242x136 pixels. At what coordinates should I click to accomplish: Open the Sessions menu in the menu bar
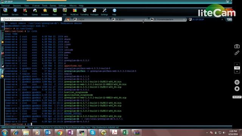click(x=17, y=6)
